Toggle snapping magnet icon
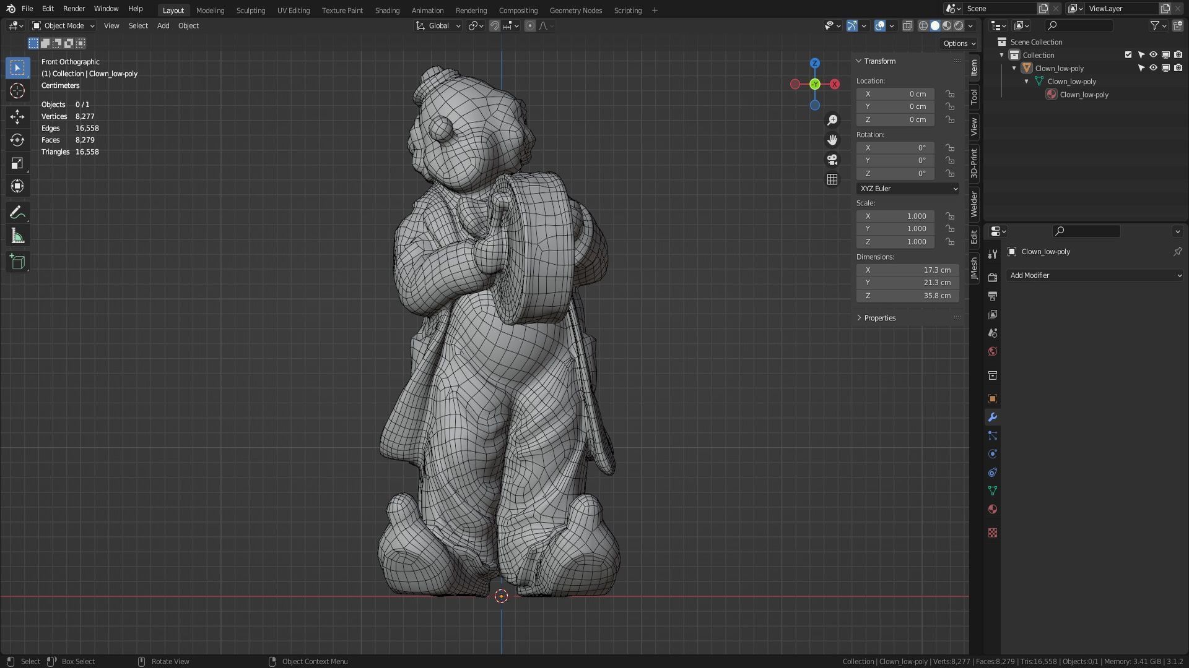The height and width of the screenshot is (668, 1189). [495, 25]
